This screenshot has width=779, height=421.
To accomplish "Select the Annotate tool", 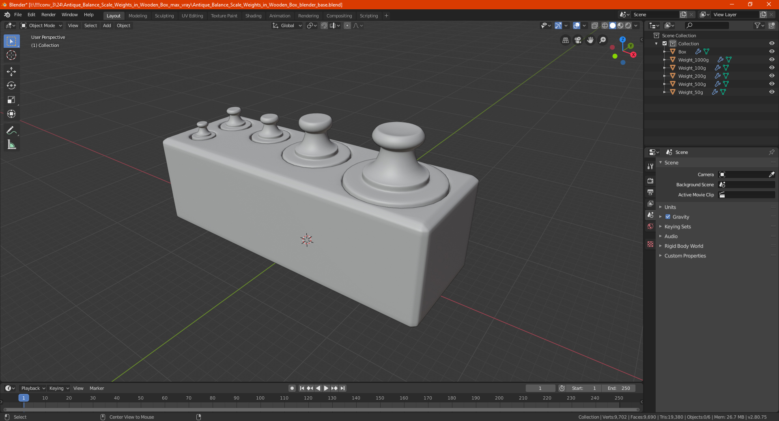I will point(11,130).
